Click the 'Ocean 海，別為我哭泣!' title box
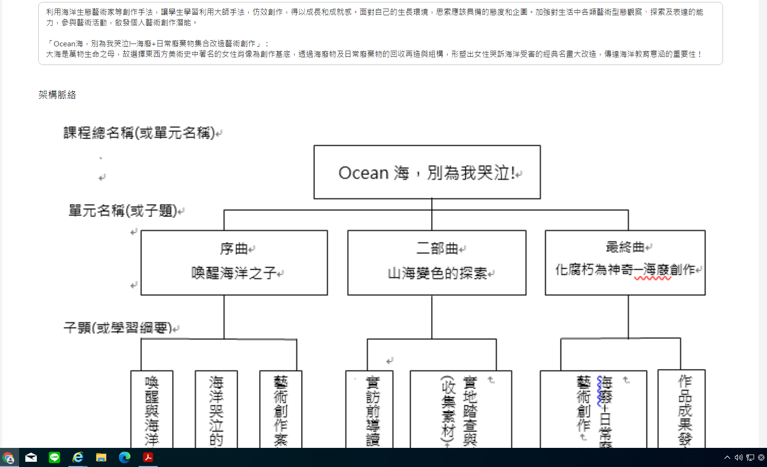 [427, 172]
